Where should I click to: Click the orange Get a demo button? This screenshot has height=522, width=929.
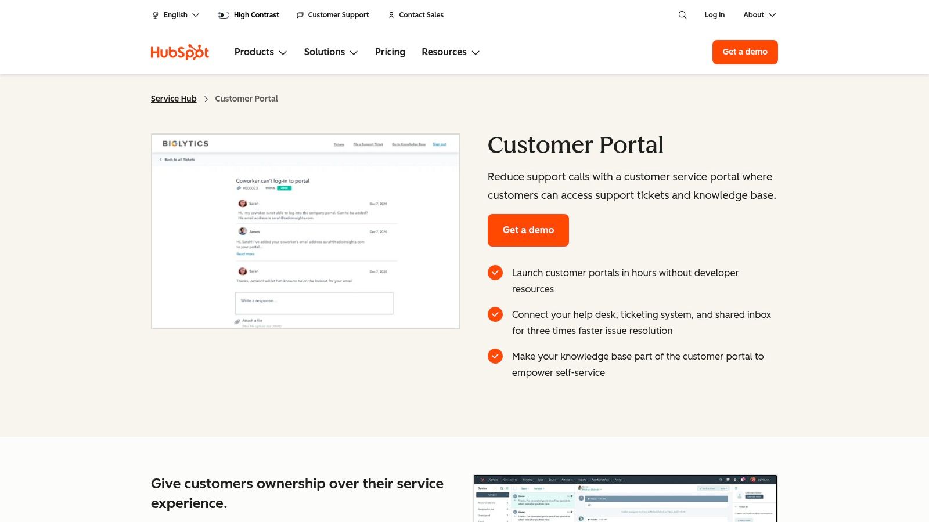(528, 230)
